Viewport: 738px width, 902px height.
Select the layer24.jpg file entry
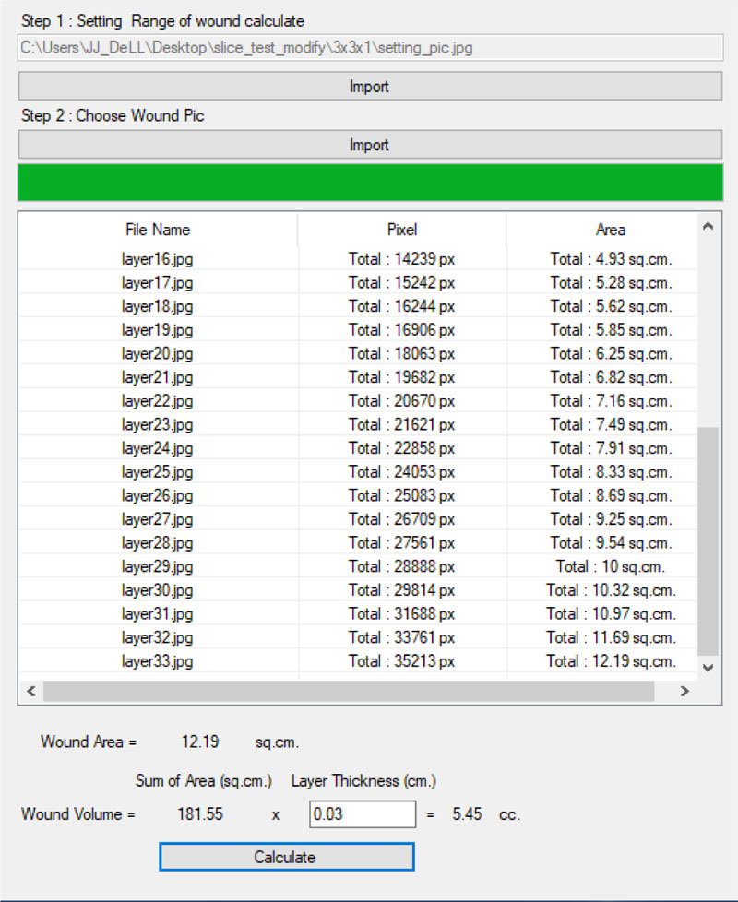click(158, 448)
